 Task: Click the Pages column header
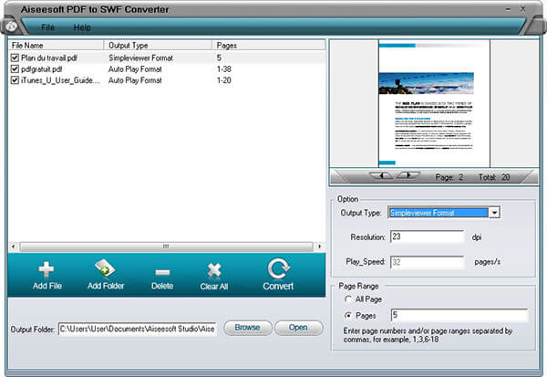[x=269, y=45]
